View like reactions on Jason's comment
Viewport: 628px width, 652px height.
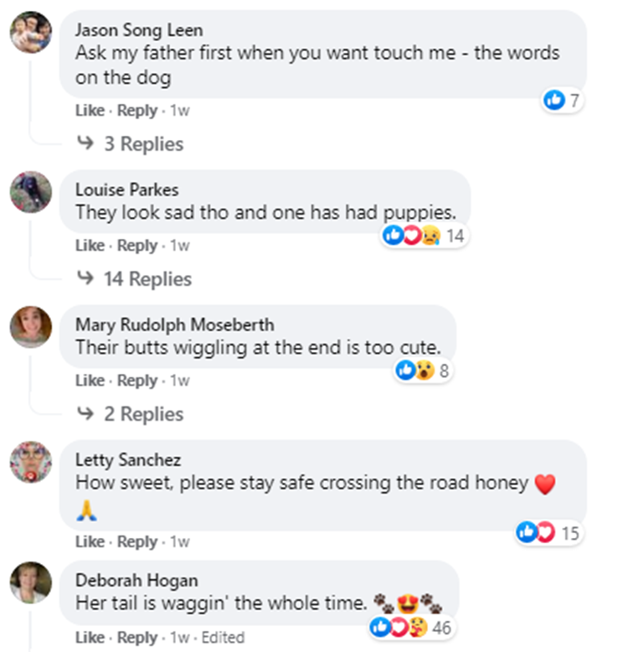(563, 101)
